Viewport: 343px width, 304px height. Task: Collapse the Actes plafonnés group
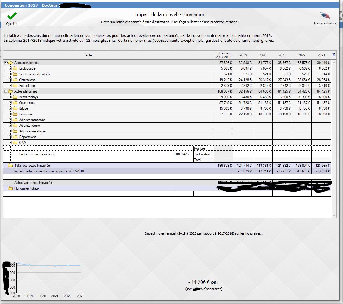click(6, 91)
